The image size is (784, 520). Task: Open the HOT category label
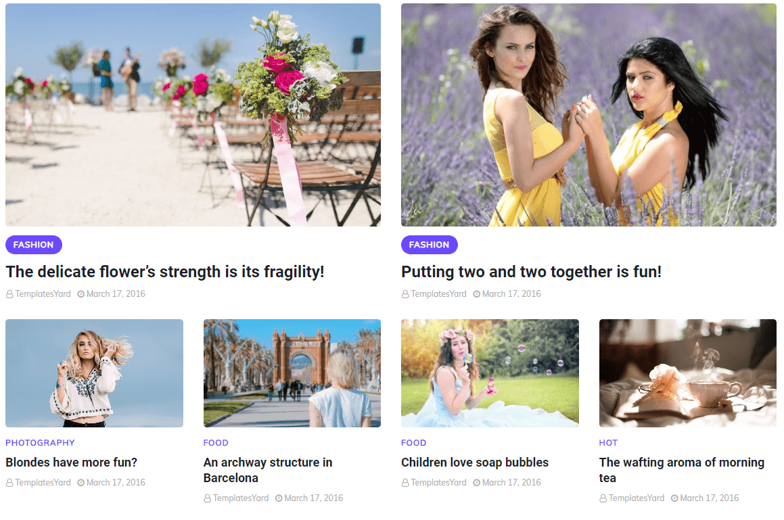click(608, 443)
